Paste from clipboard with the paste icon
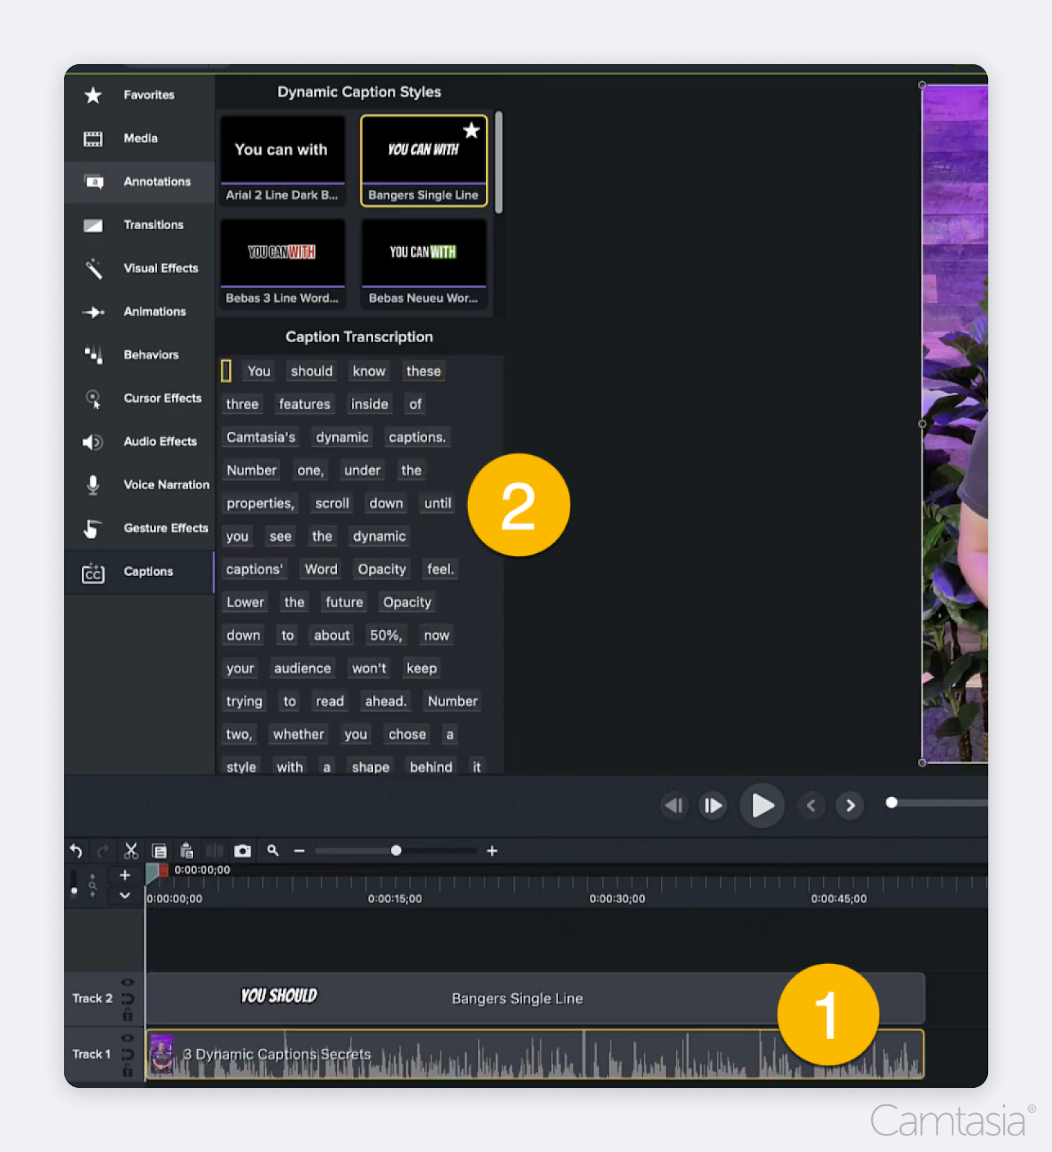The image size is (1052, 1152). (186, 851)
